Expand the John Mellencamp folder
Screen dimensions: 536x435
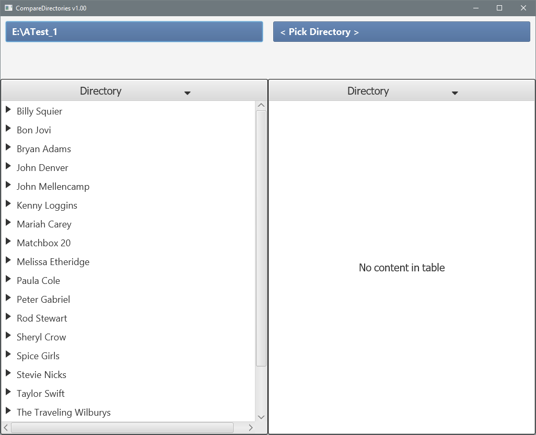coord(8,185)
